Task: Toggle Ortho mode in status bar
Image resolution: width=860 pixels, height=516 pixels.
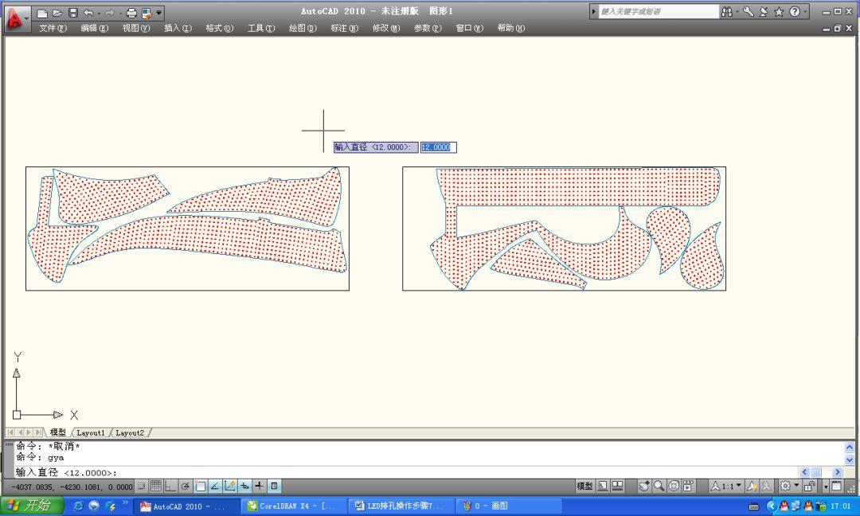Action: tap(170, 486)
